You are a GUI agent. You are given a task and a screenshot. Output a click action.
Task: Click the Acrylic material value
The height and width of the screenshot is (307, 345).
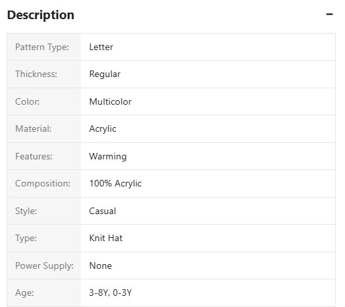point(103,129)
